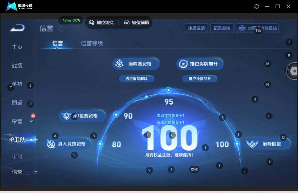The width and height of the screenshot is (298, 193).
Task: Select the 排位赛资格 shield badge icon
Action: [66, 116]
